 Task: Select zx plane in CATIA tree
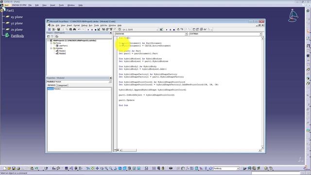coord(17,30)
